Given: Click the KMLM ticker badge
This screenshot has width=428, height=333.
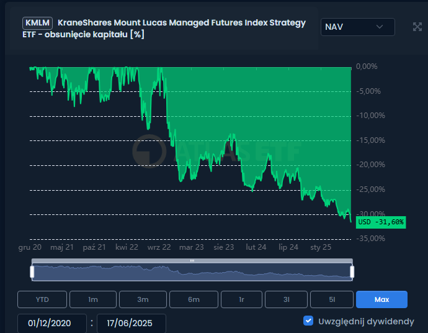Looking at the screenshot, I should tap(37, 23).
